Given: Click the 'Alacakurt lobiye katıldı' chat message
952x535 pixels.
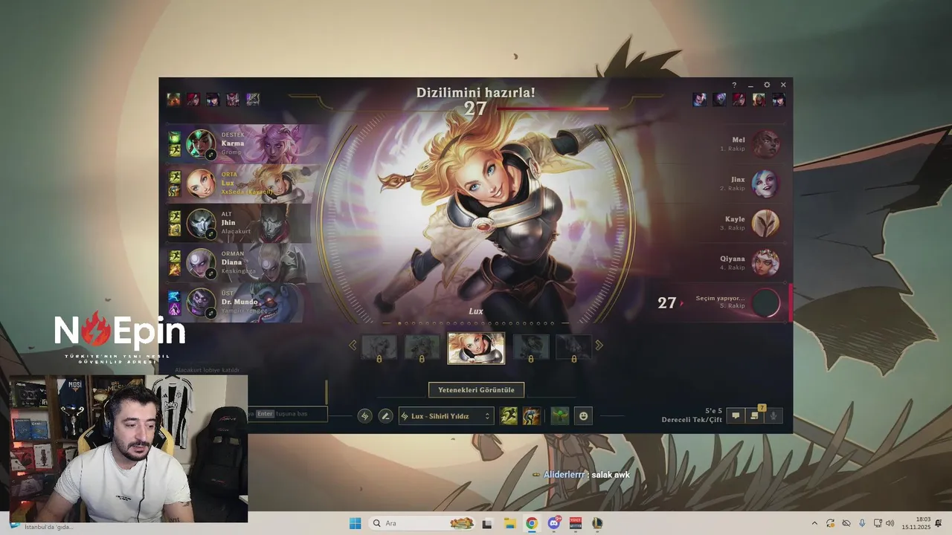Looking at the screenshot, I should coord(207,370).
